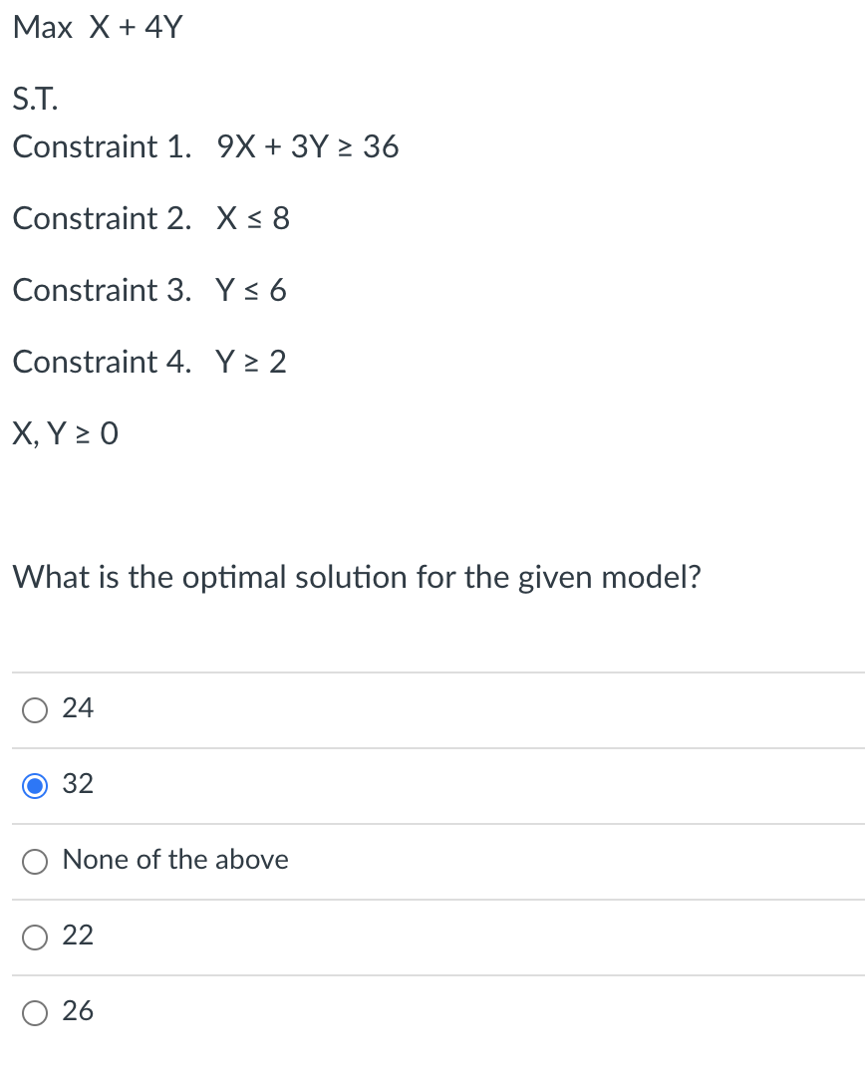Click the None of the above label
This screenshot has width=865, height=1074.
[175, 860]
